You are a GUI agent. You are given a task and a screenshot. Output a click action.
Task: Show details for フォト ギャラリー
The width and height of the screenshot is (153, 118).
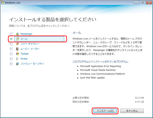click(30, 44)
